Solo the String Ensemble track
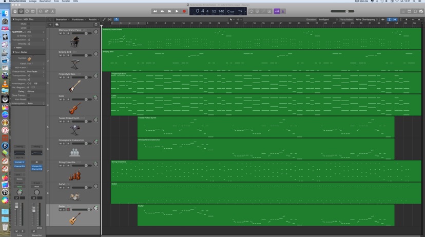This screenshot has width=425, height=237. point(64,166)
